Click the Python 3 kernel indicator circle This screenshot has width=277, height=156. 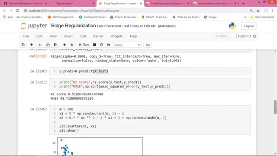pyautogui.click(x=254, y=36)
